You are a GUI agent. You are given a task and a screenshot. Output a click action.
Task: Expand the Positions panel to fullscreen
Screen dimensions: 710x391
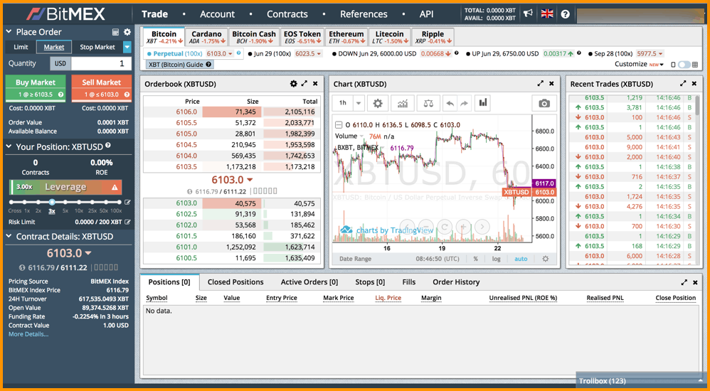[x=684, y=282]
